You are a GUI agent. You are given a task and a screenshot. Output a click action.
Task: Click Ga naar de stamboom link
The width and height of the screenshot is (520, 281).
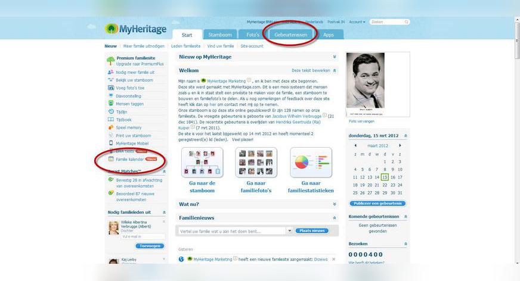[x=202, y=187]
